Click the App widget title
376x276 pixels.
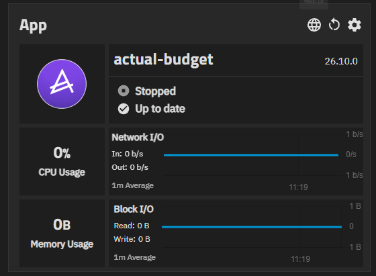click(33, 26)
